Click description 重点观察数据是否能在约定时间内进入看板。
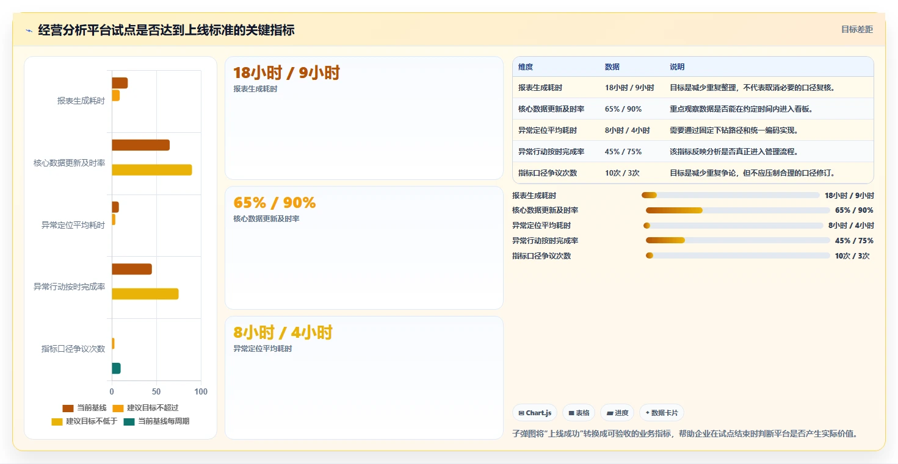The image size is (898, 464). [x=742, y=109]
